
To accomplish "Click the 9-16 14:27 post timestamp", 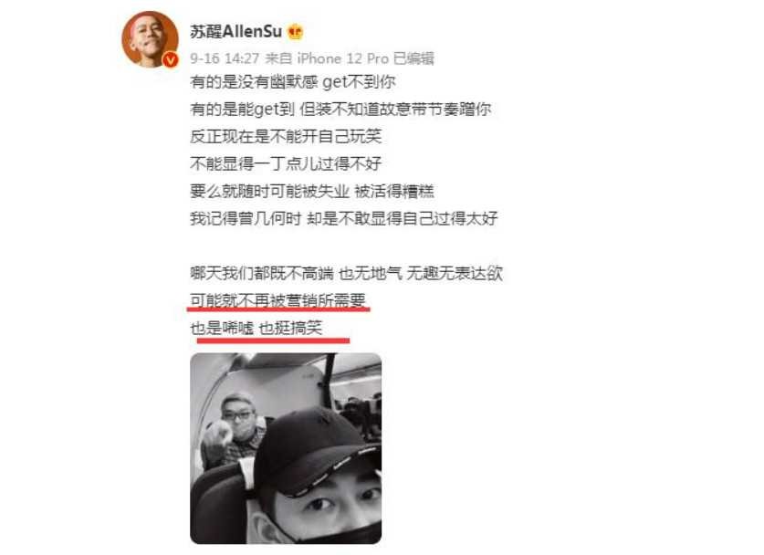I will tap(225, 58).
